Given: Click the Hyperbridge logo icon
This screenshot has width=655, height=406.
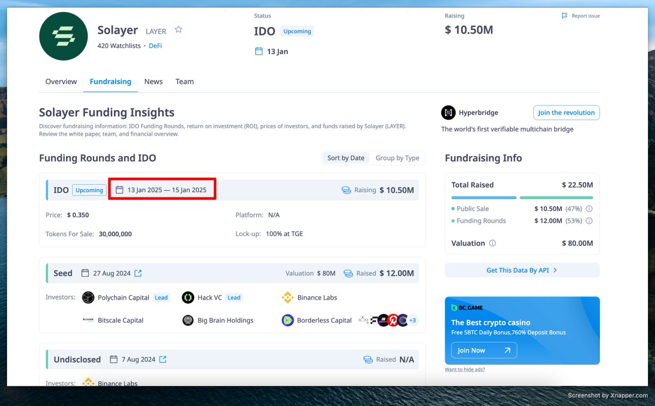Looking at the screenshot, I should tap(448, 112).
